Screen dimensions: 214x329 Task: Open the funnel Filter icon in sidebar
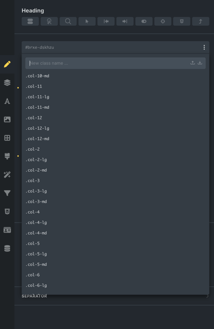click(x=7, y=193)
